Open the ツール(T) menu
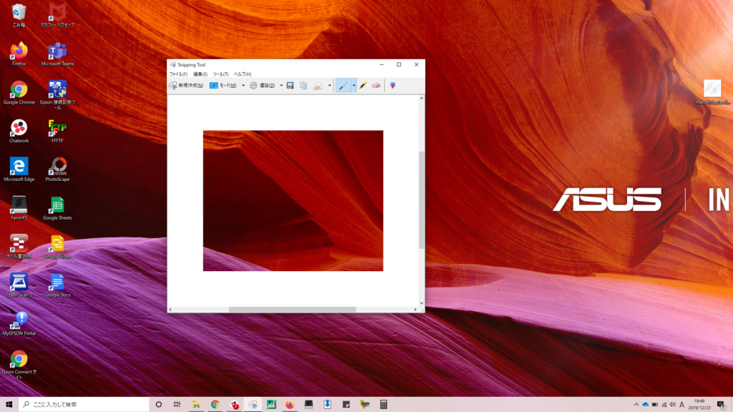Screen dimensions: 733x412 tap(220, 74)
